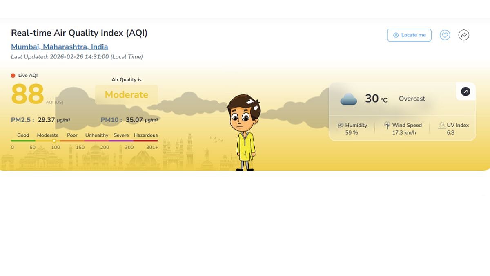Select the Unhealthy label on AQI scale

point(97,135)
